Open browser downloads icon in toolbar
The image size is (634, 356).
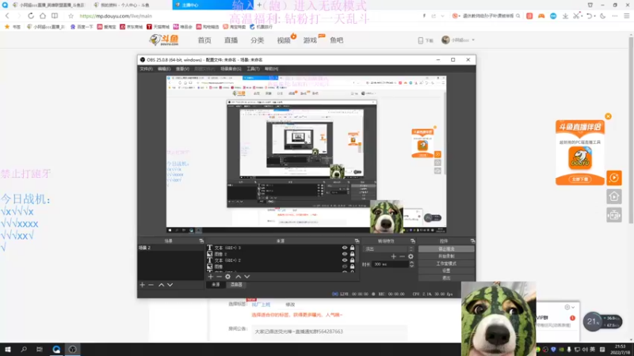[x=565, y=16]
